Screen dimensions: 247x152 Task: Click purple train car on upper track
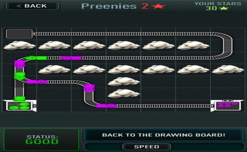[71, 58]
